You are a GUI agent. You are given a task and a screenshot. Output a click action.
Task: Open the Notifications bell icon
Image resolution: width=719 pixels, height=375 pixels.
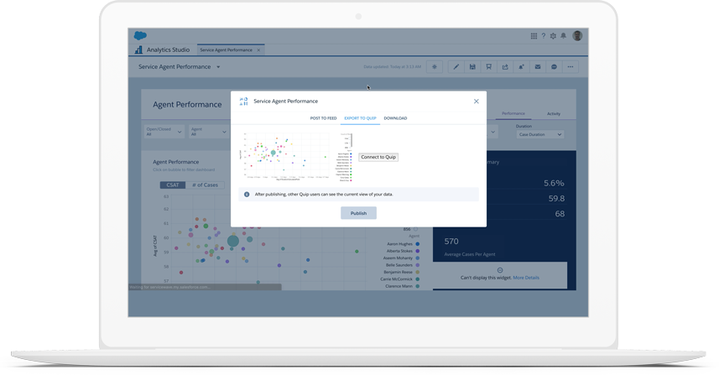pyautogui.click(x=564, y=36)
